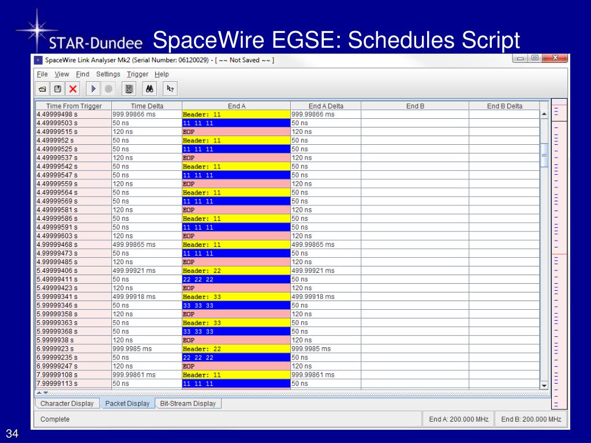Click the vertical scrollbar thumb
591x443 pixels.
pos(544,155)
